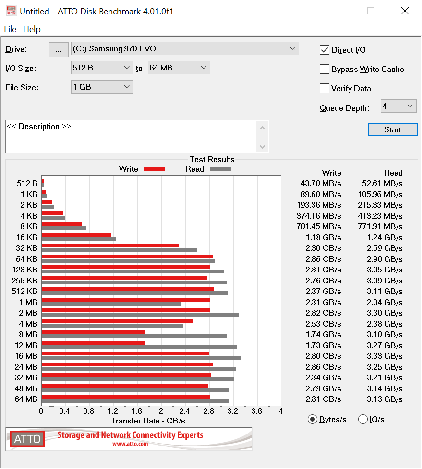
Task: Click the 512 KB row label in chart
Action: click(24, 291)
